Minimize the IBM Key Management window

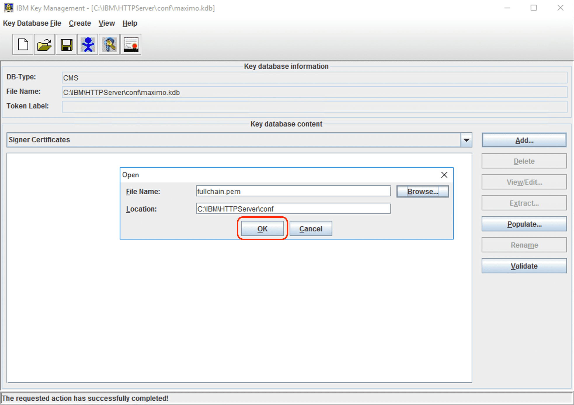point(507,8)
